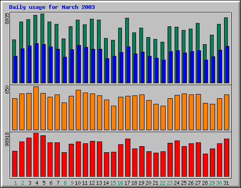Click day label 22 on the axis
The width and height of the screenshot is (241, 188).
pyautogui.click(x=162, y=183)
